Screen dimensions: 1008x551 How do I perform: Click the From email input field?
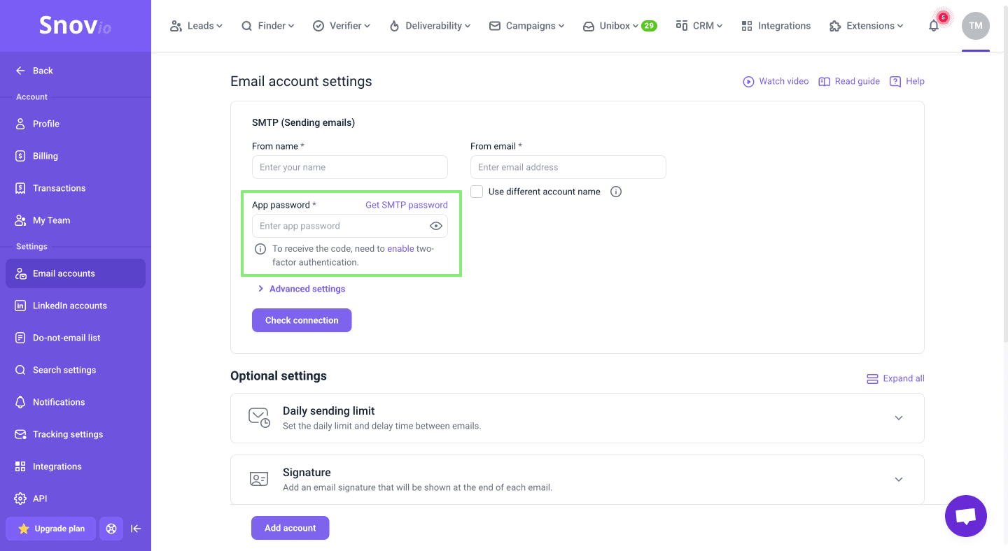click(568, 167)
